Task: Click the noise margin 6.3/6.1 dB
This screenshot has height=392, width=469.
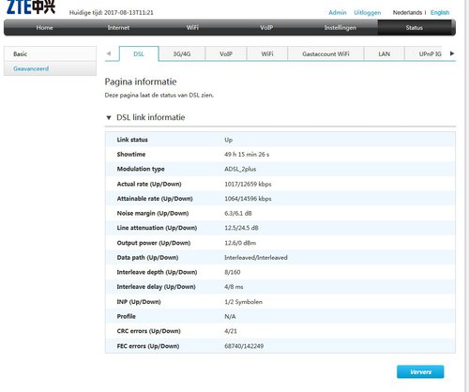Action: tap(238, 213)
